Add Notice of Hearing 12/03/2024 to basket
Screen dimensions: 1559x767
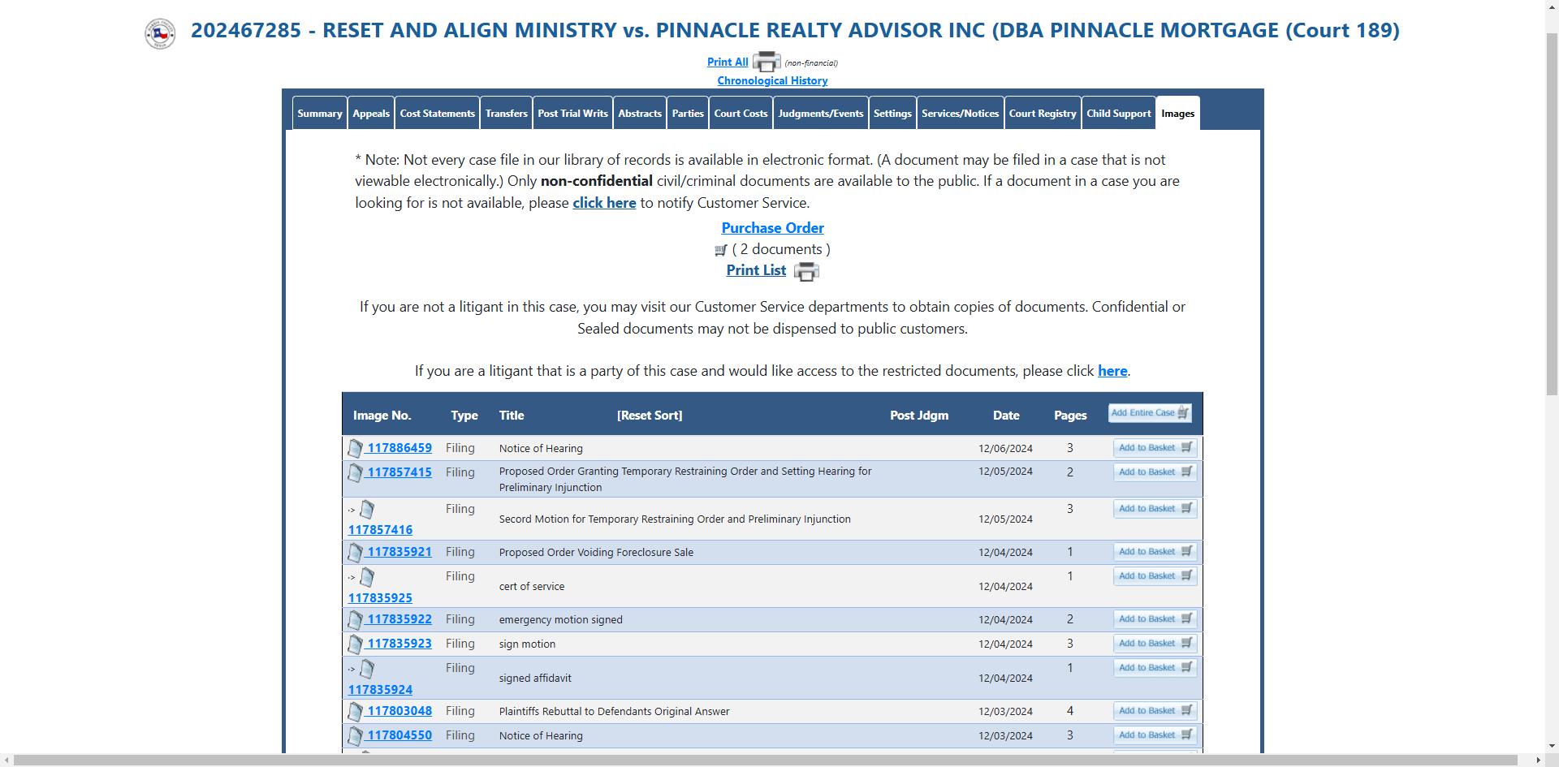(x=1155, y=735)
